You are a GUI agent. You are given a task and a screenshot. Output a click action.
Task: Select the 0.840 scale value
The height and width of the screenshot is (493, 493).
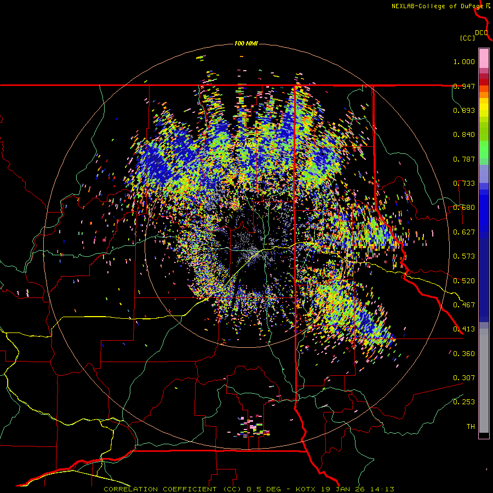[464, 135]
